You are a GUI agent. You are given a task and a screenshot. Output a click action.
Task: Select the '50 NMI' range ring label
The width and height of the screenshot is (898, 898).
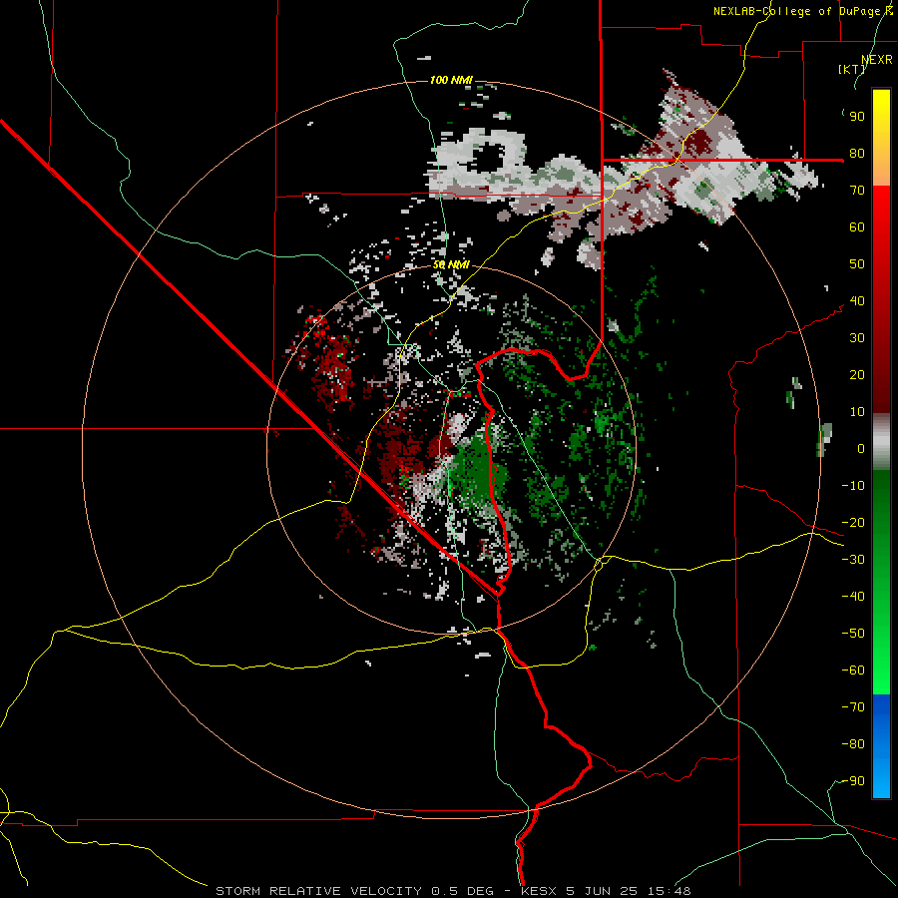pyautogui.click(x=451, y=264)
